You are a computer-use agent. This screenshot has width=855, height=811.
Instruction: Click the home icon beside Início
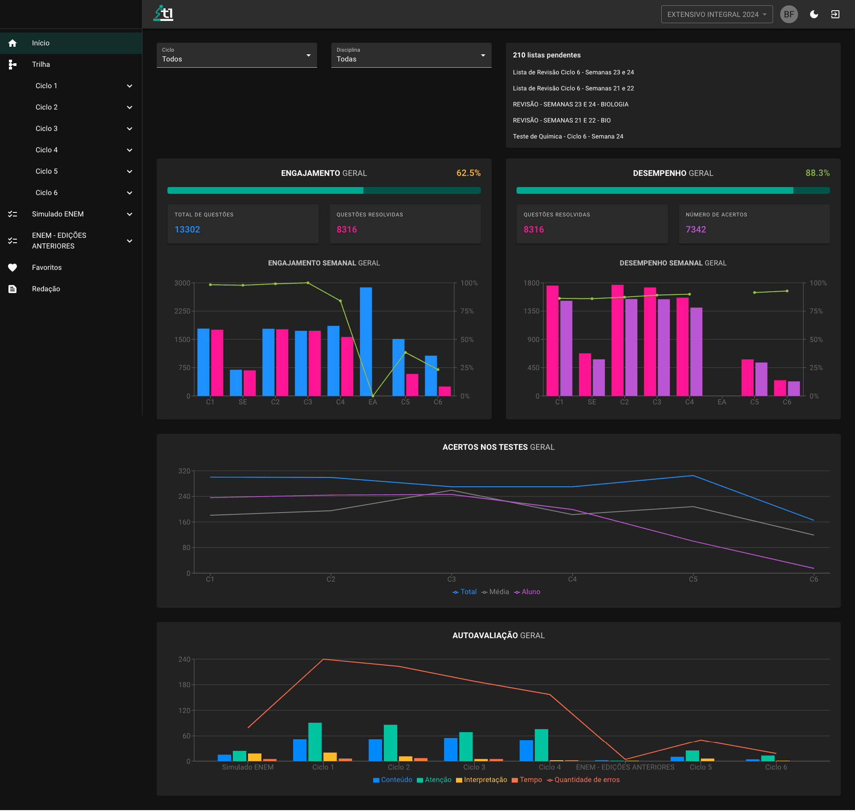(x=12, y=43)
